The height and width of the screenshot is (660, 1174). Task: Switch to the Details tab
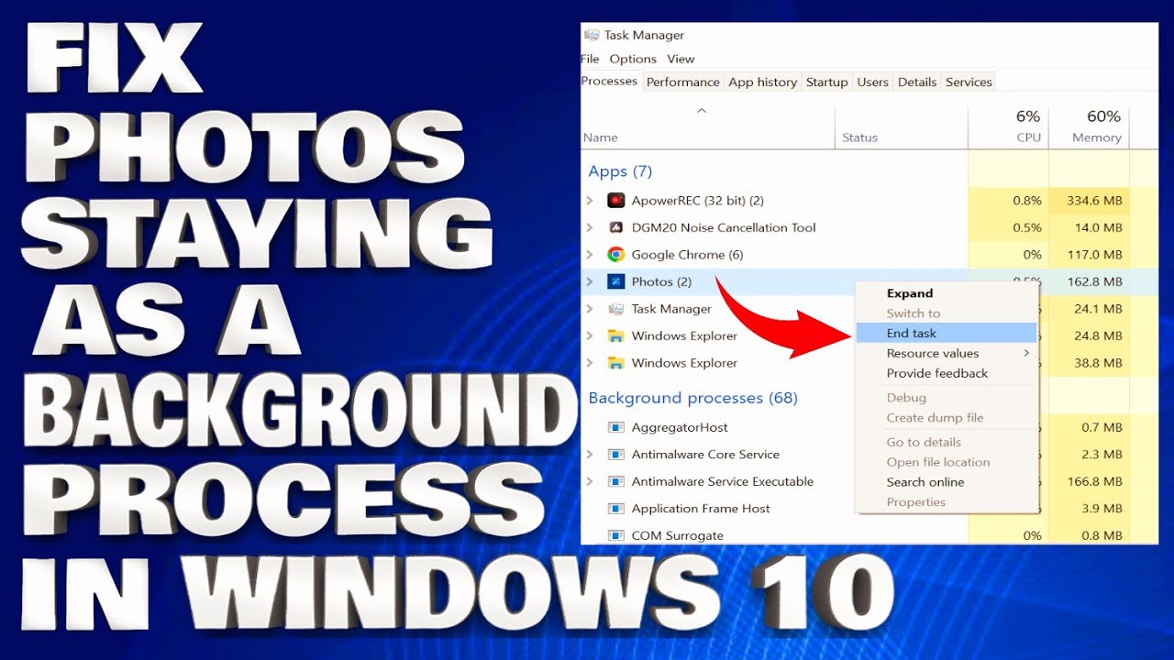point(917,82)
